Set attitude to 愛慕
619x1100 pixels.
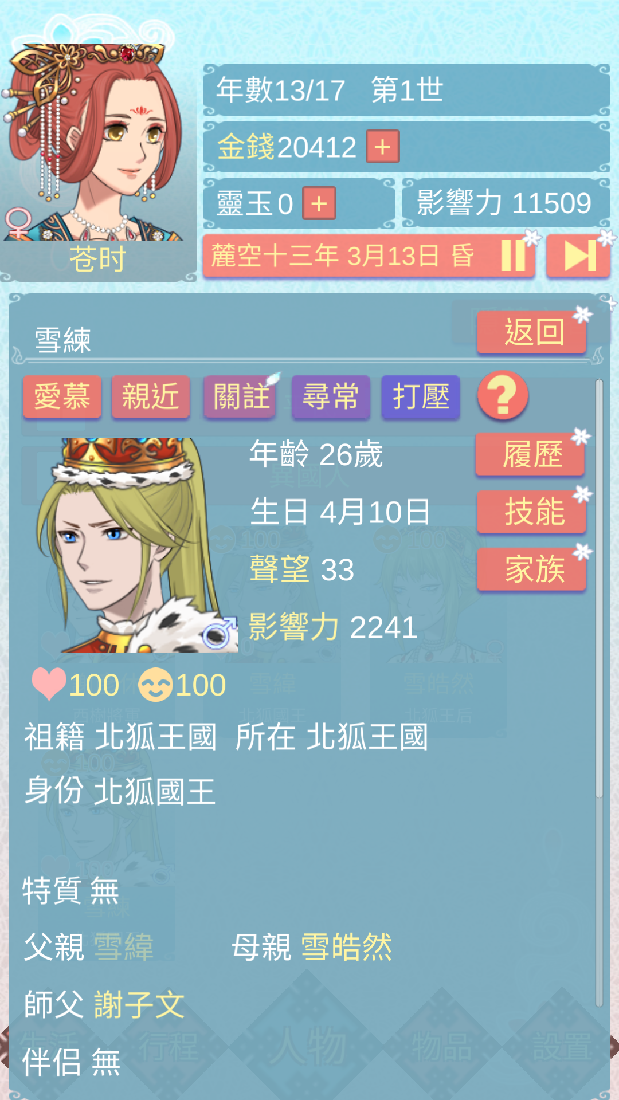pos(62,396)
